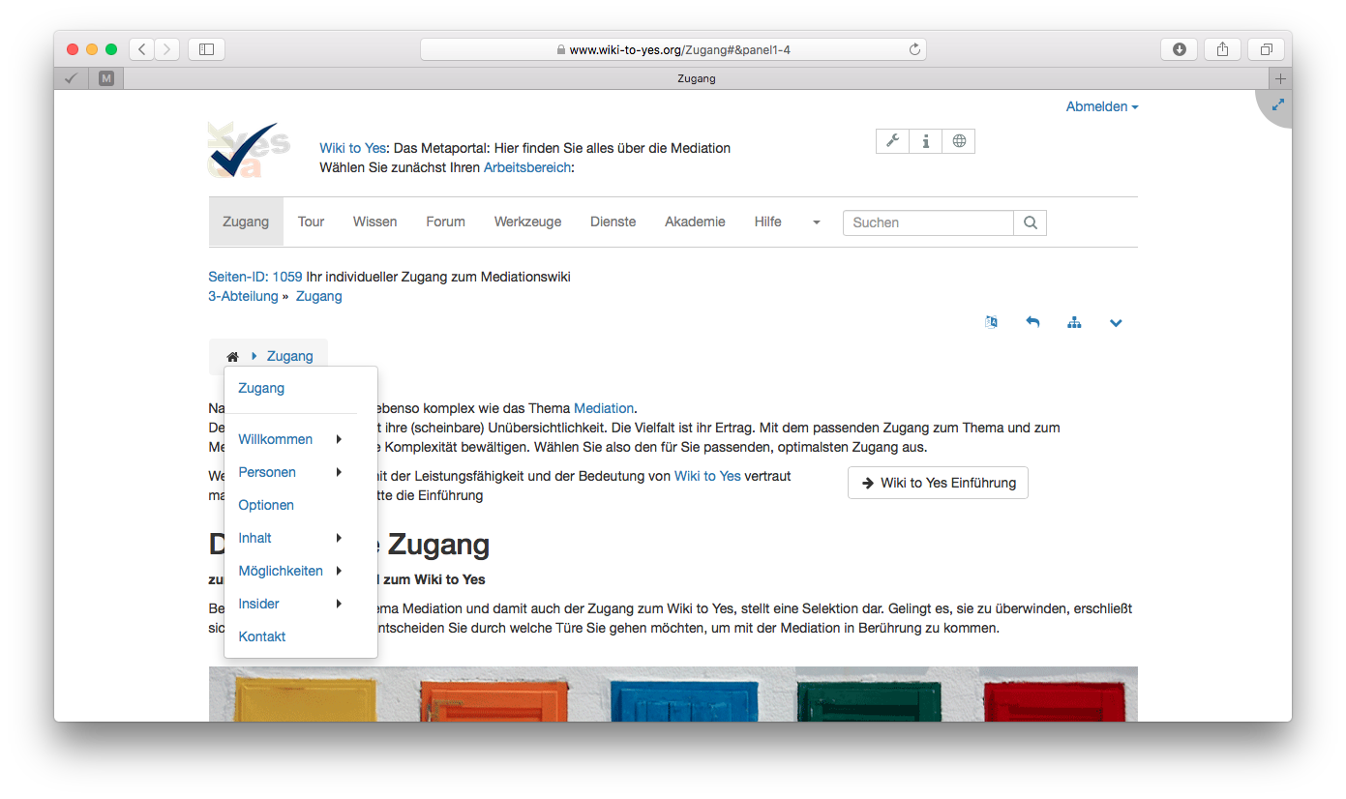Click the home breadcrumb icon
The image size is (1346, 799).
click(x=232, y=357)
